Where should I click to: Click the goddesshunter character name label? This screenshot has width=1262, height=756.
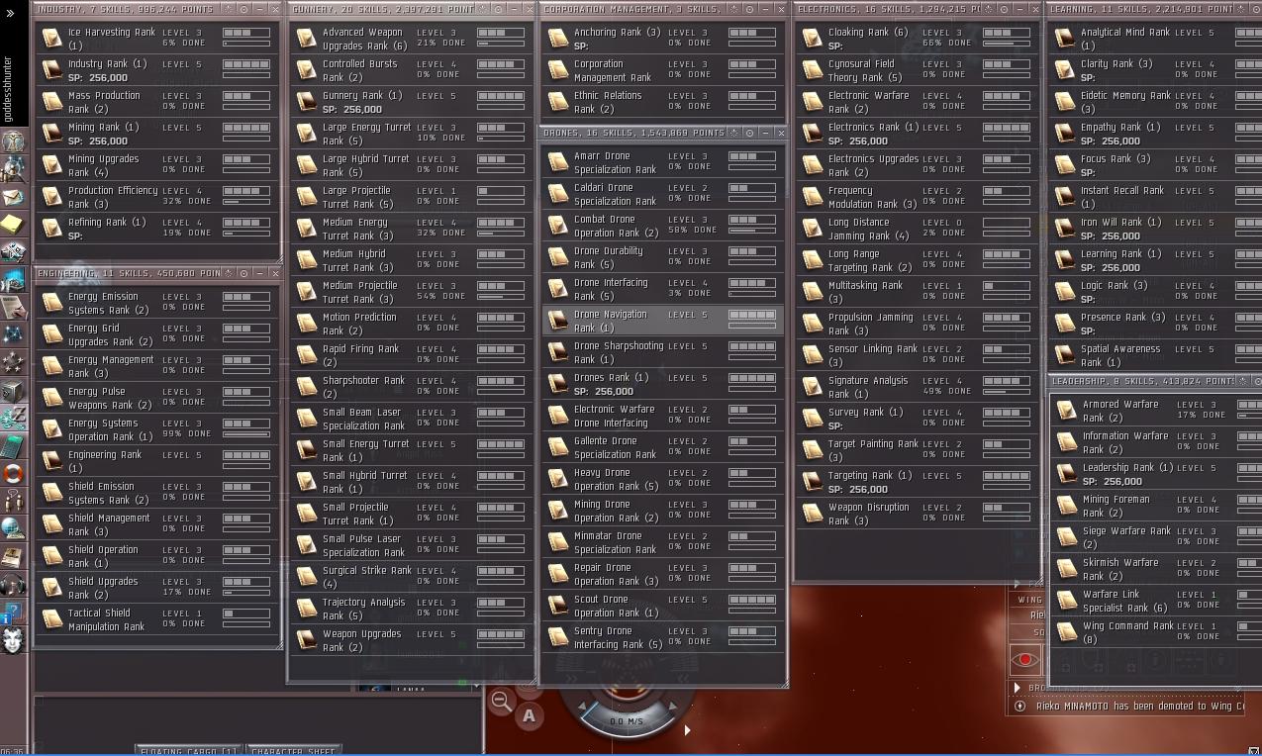[x=10, y=88]
